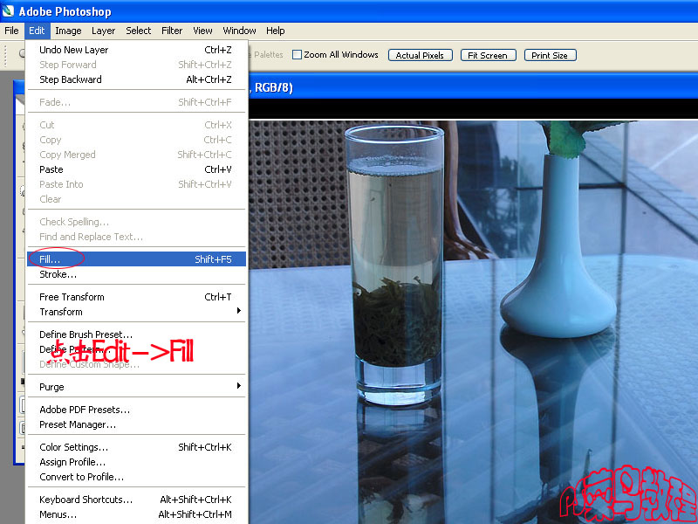Image resolution: width=698 pixels, height=524 pixels.
Task: Open Preset Manager…
Action: point(136,424)
